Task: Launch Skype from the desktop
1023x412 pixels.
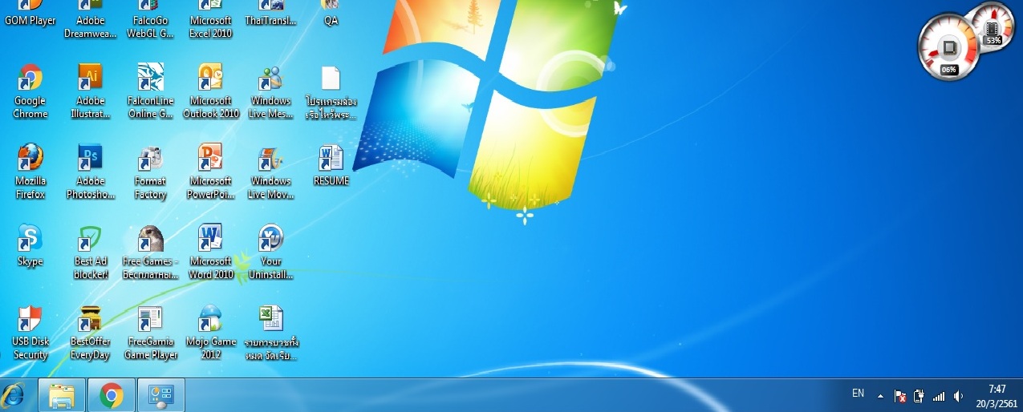Action: tap(30, 238)
